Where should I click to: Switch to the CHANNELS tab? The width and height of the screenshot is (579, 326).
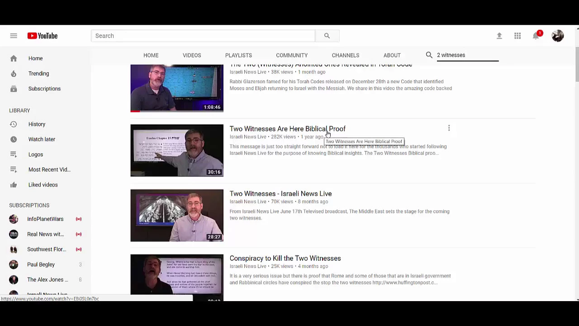[346, 55]
